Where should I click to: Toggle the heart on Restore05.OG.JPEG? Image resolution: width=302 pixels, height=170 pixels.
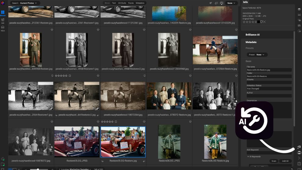click(98, 121)
